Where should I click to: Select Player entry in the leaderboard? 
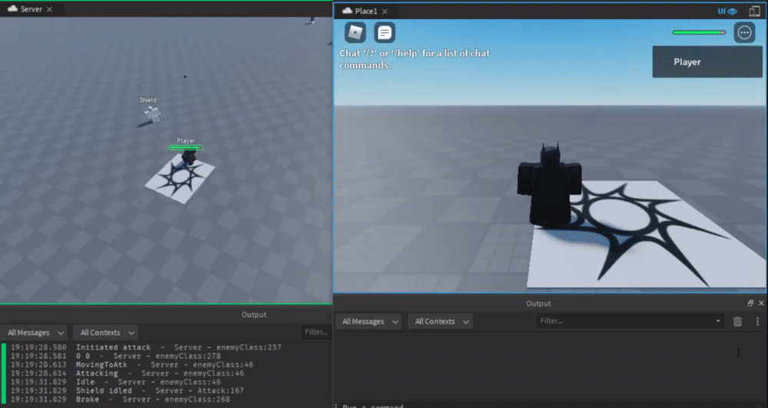tap(707, 62)
